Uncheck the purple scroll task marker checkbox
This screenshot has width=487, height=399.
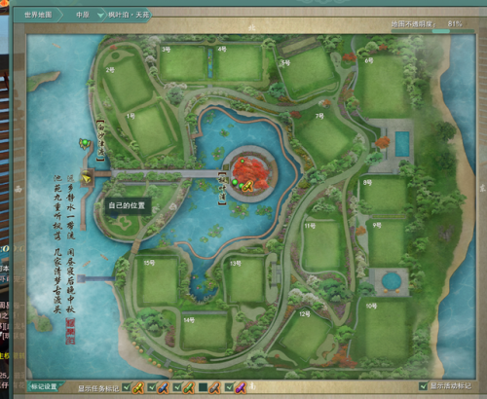tap(229, 386)
